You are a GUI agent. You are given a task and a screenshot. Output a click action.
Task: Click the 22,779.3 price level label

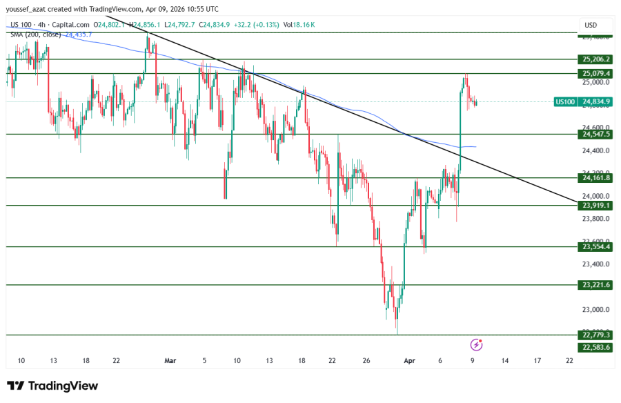597,335
